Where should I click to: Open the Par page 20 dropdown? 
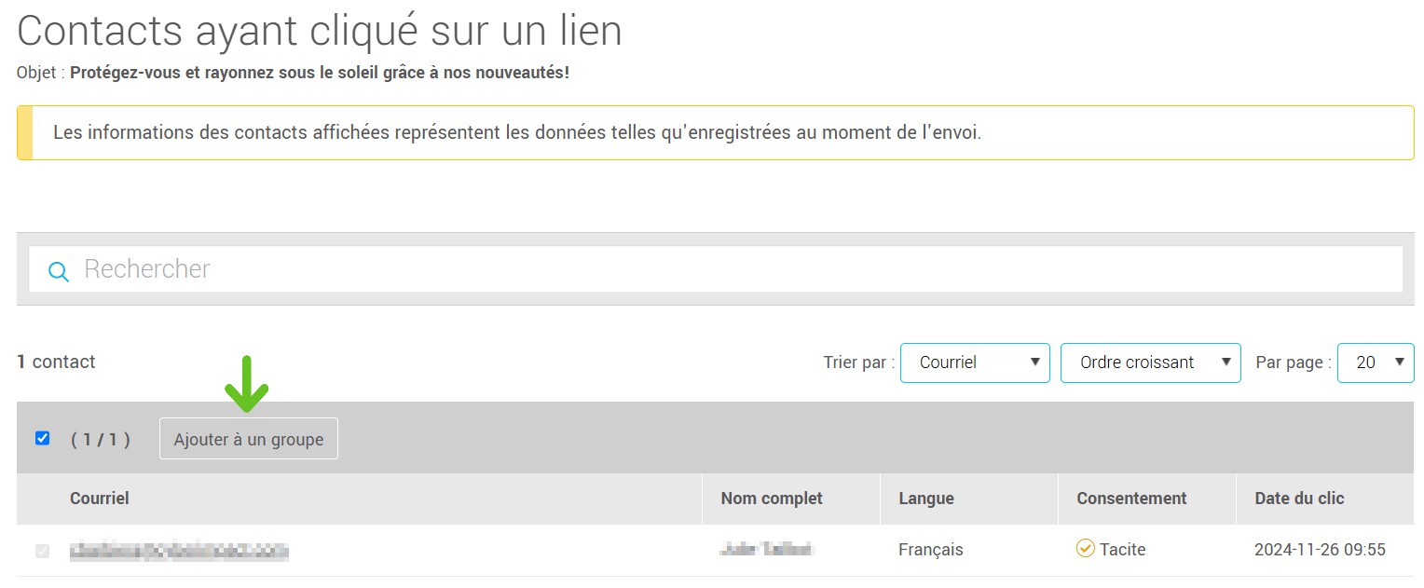[1375, 362]
